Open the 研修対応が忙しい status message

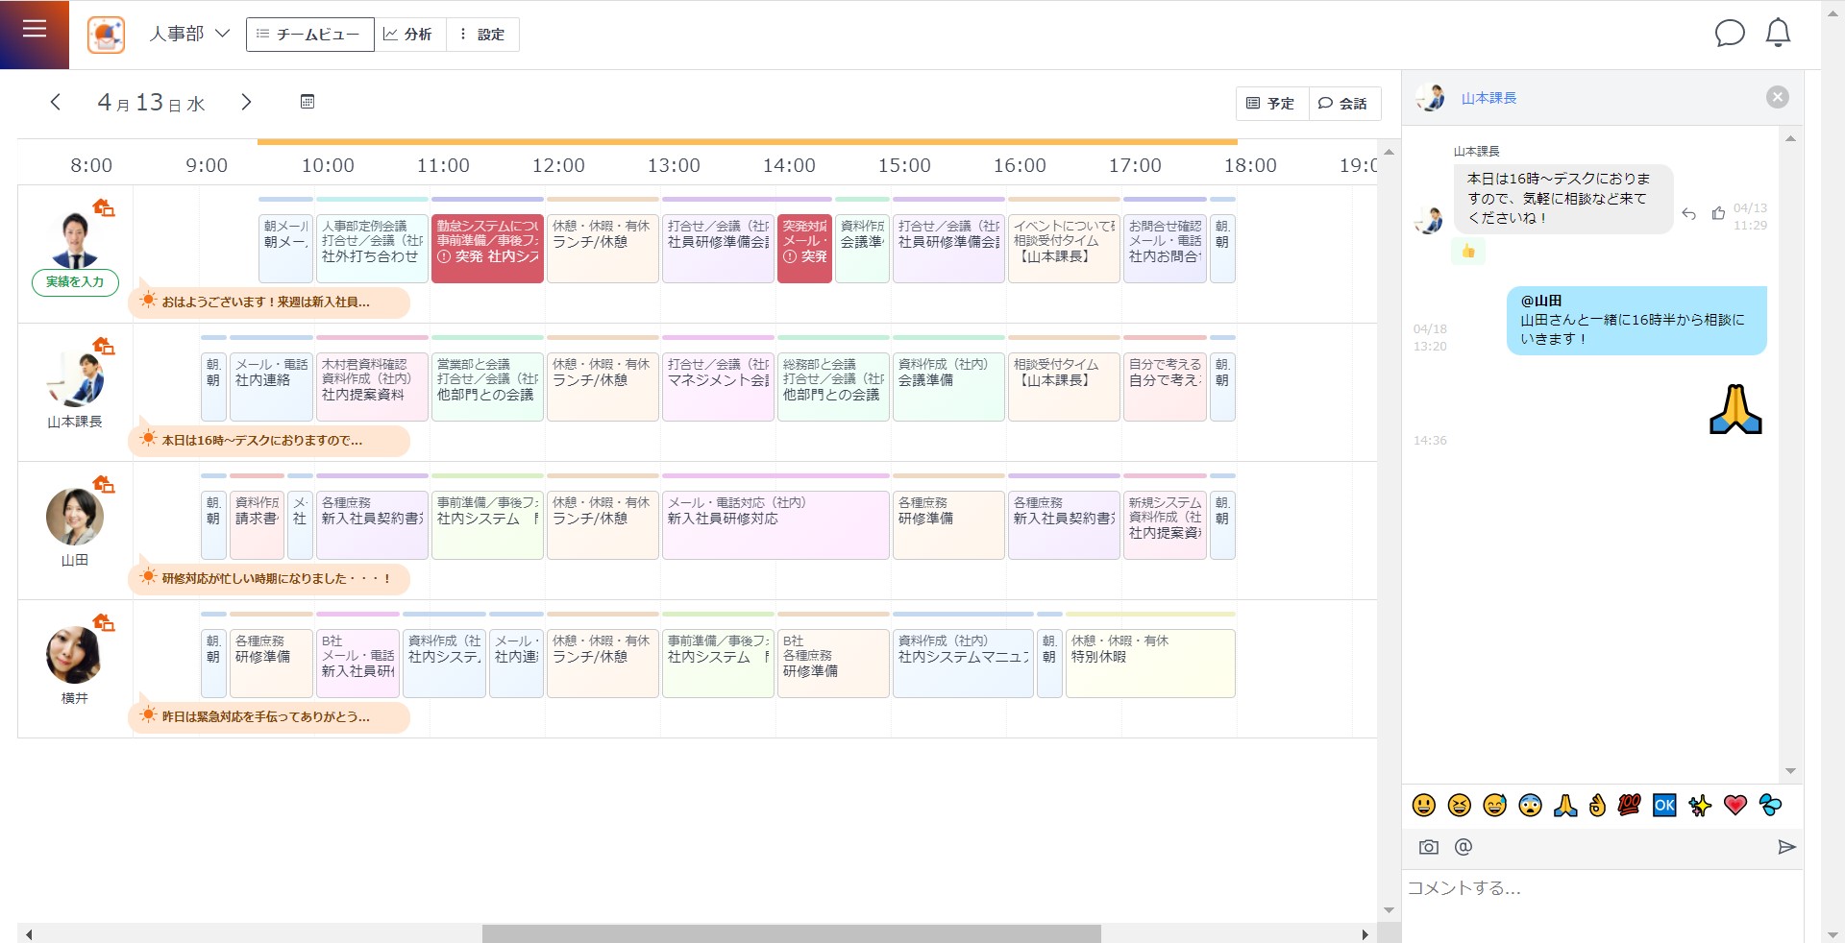269,578
